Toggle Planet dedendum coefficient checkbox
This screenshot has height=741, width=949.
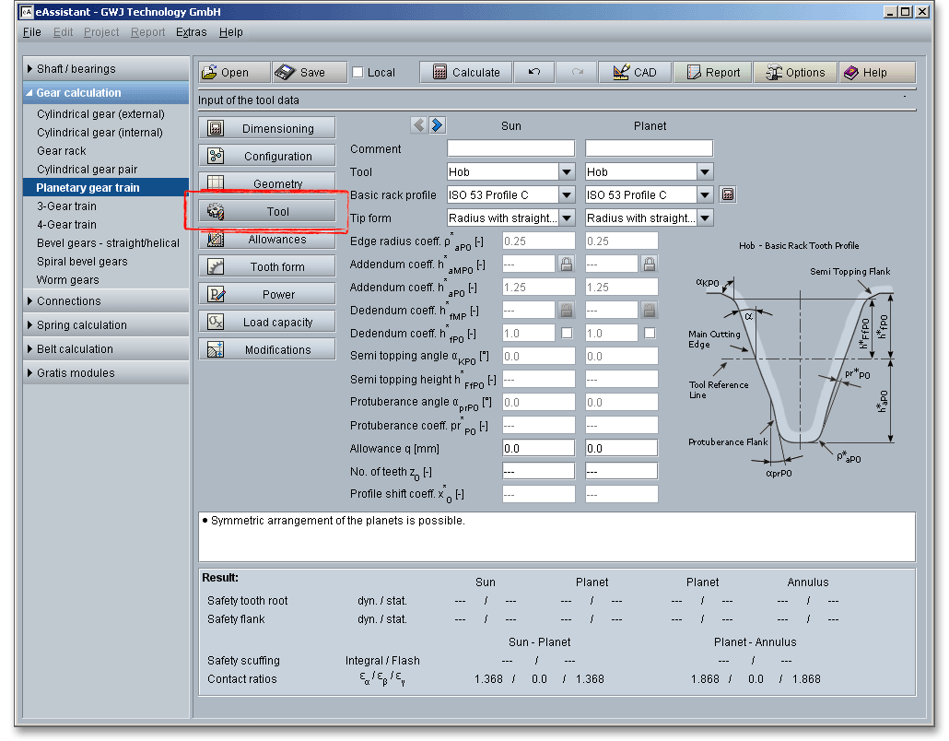650,334
